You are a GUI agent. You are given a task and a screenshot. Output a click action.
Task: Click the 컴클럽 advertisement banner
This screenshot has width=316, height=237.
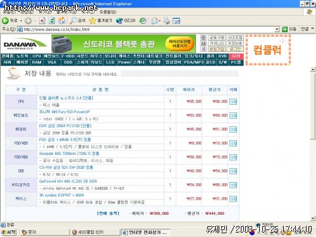pos(268,50)
